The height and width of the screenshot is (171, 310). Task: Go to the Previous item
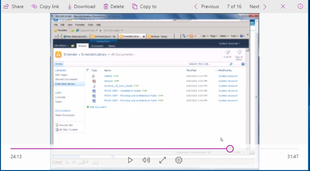click(x=206, y=6)
